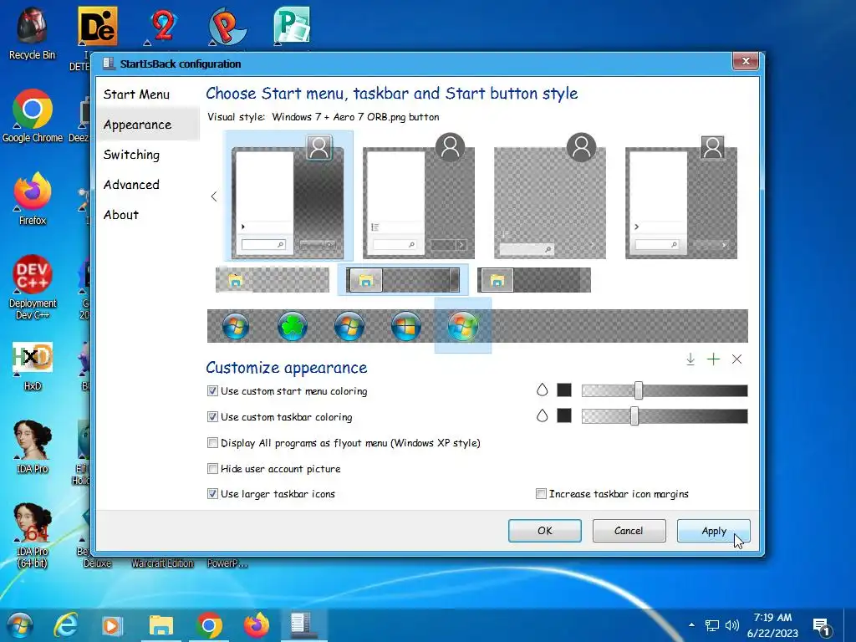Click the taskbar clock showing 7:19 AM
856x642 pixels.
click(x=772, y=625)
